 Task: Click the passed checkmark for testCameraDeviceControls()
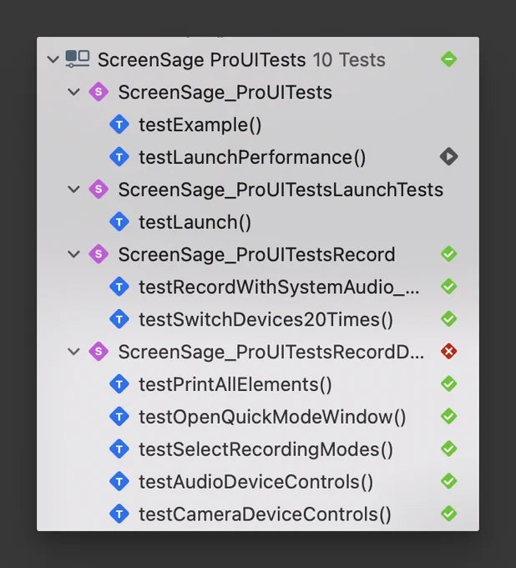tap(449, 514)
